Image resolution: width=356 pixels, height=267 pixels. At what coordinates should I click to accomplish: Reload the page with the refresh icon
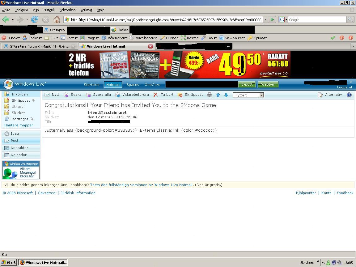tap(35, 19)
